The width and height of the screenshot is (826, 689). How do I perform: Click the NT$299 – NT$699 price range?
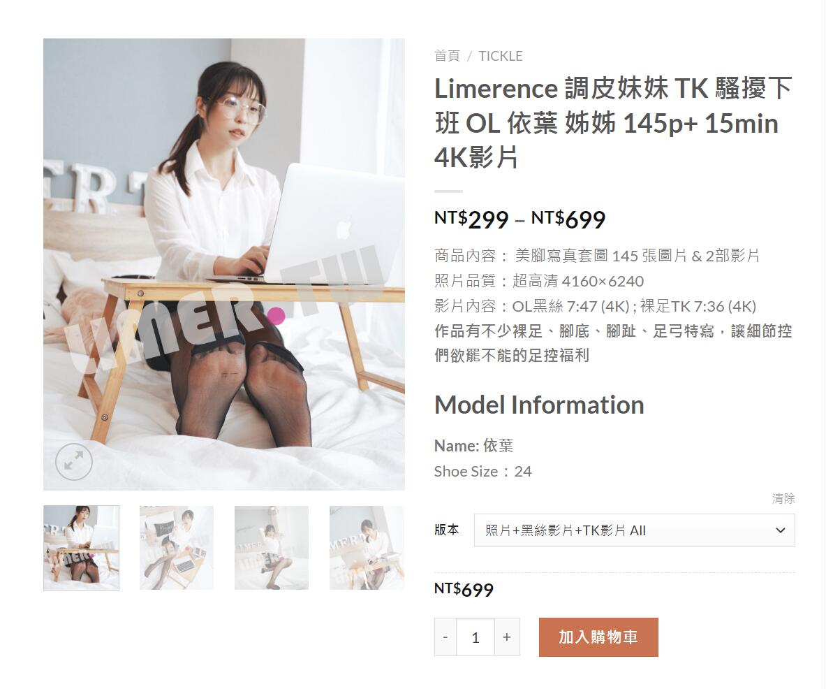(520, 219)
